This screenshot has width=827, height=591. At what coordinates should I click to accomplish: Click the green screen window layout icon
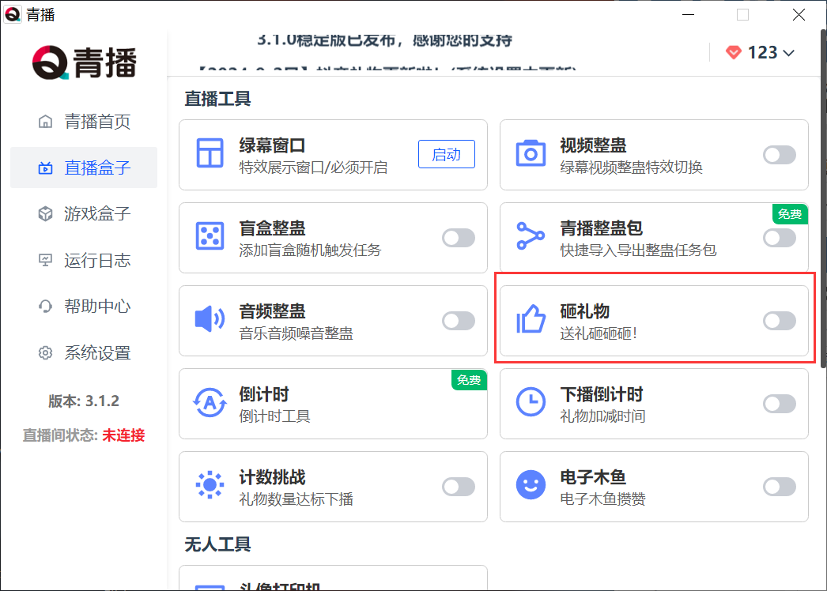(210, 154)
